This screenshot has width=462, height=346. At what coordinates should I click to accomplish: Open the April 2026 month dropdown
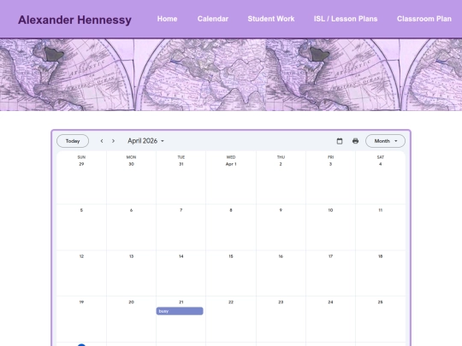(x=145, y=141)
